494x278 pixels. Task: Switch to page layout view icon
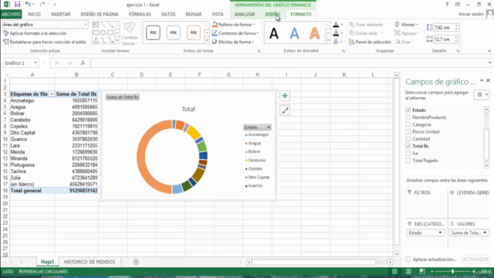pos(408,272)
